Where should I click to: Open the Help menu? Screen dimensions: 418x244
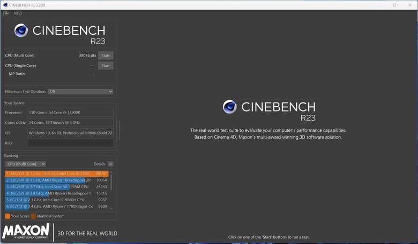click(18, 13)
